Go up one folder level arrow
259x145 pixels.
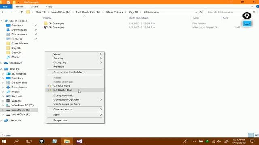(21, 12)
